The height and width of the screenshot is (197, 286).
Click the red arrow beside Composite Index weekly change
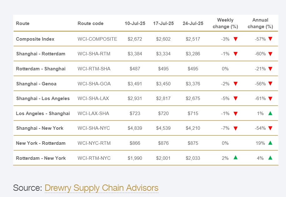[235, 39]
